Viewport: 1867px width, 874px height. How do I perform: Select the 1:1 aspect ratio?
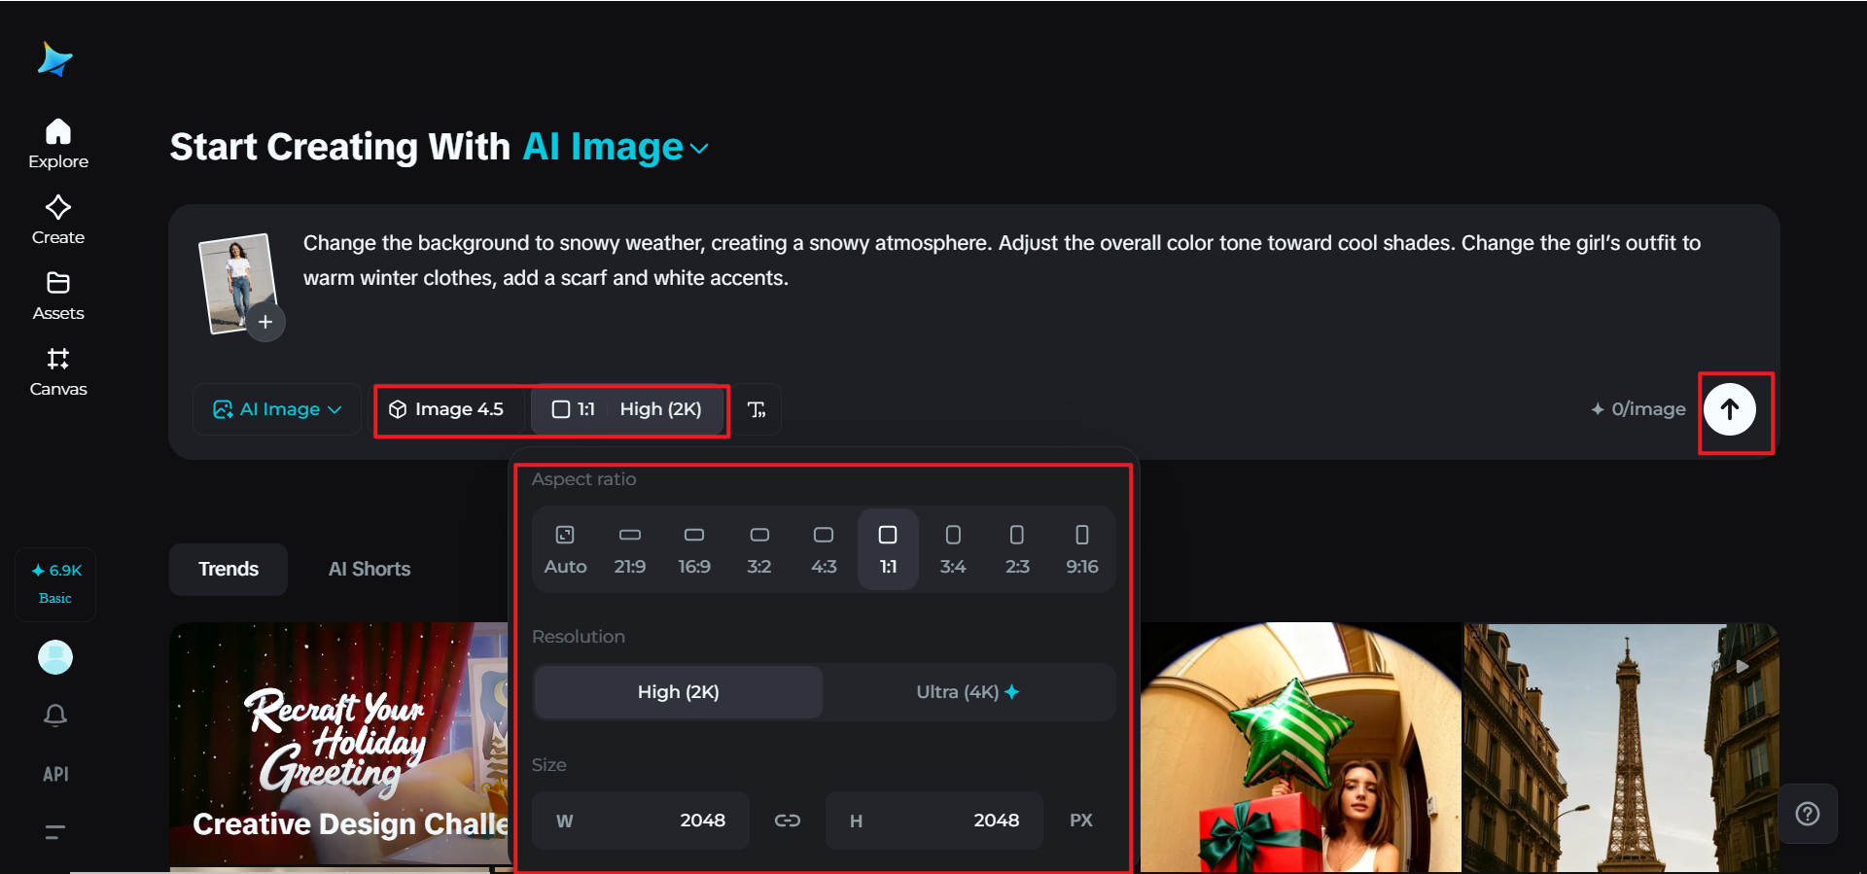click(888, 549)
